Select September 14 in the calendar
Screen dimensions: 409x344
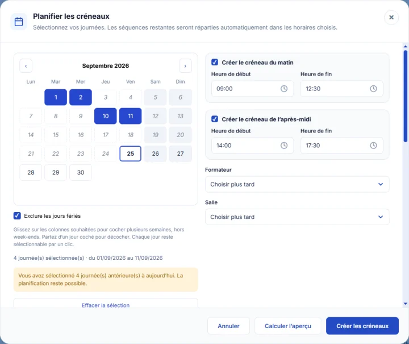click(x=31, y=135)
